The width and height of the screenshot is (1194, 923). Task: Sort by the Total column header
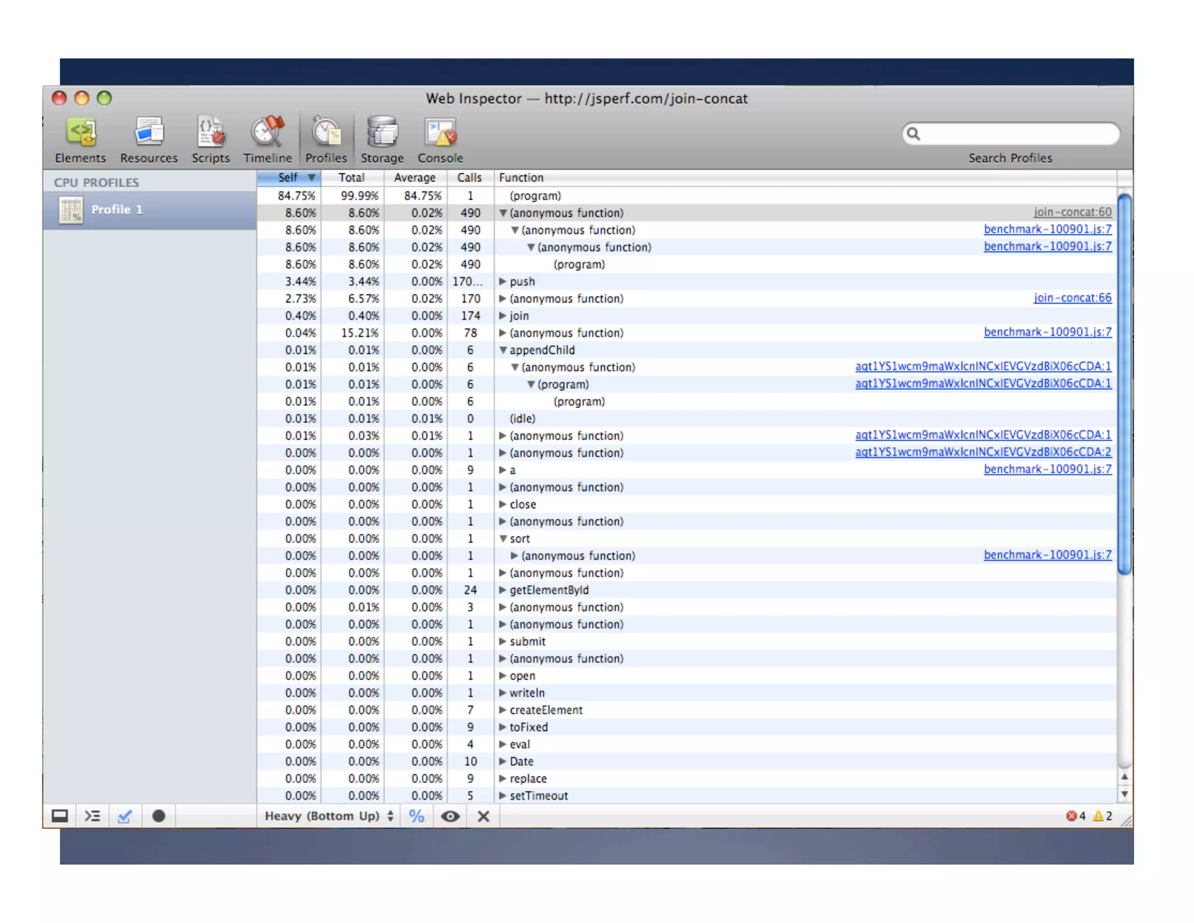352,177
